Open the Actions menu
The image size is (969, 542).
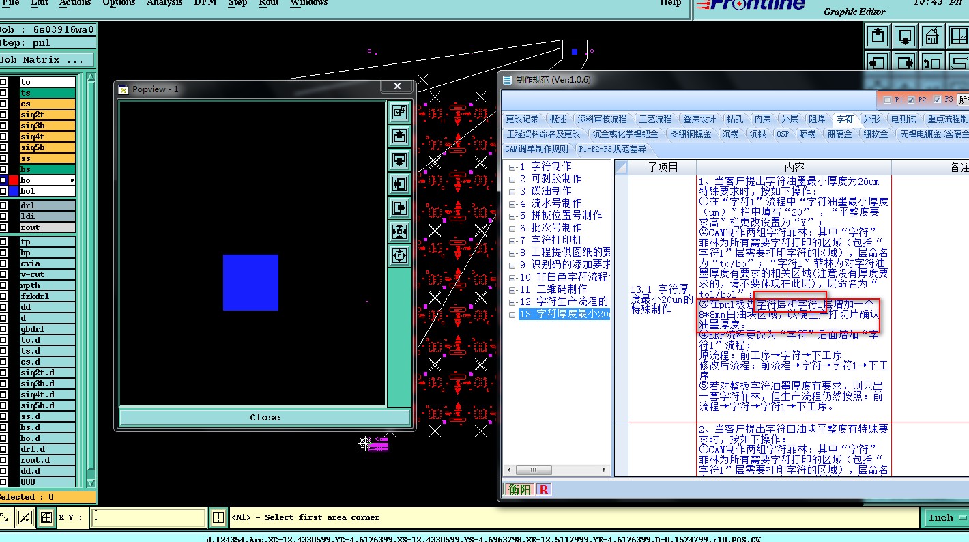(75, 3)
